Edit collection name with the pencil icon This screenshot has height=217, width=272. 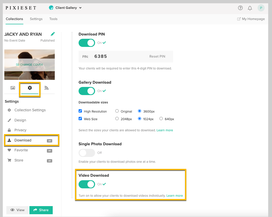click(x=53, y=34)
